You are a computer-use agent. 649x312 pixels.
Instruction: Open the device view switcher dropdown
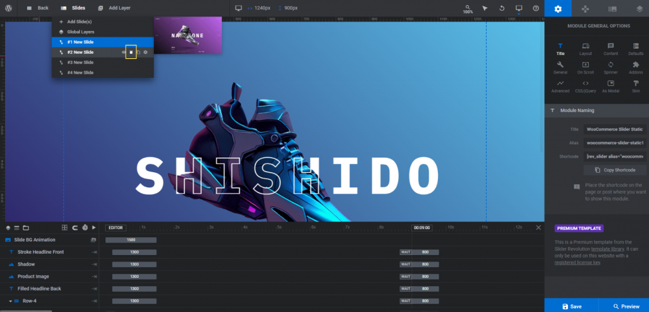click(x=518, y=9)
